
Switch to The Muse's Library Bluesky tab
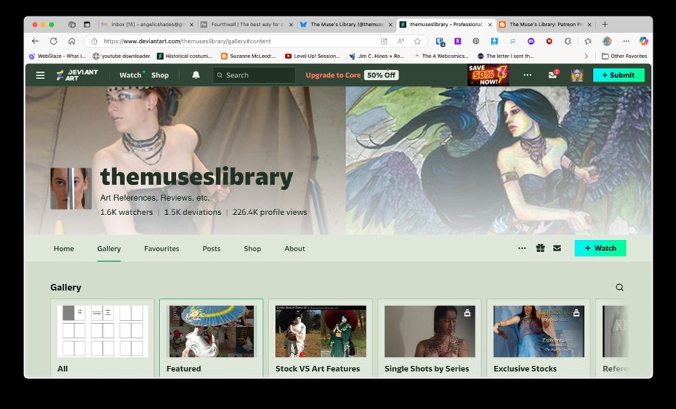click(x=346, y=24)
